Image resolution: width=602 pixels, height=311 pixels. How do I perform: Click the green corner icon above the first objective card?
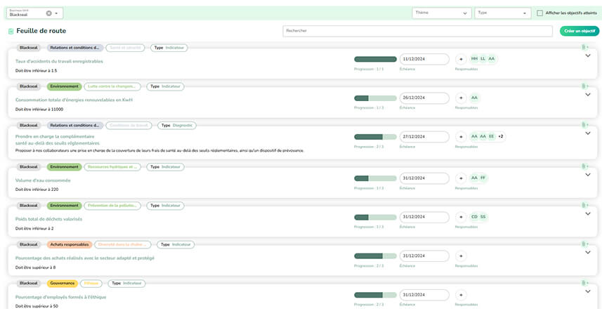tap(584, 48)
